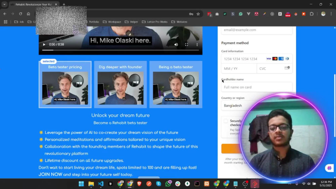
Task: Click the orange subscribe button
Action: click(231, 148)
